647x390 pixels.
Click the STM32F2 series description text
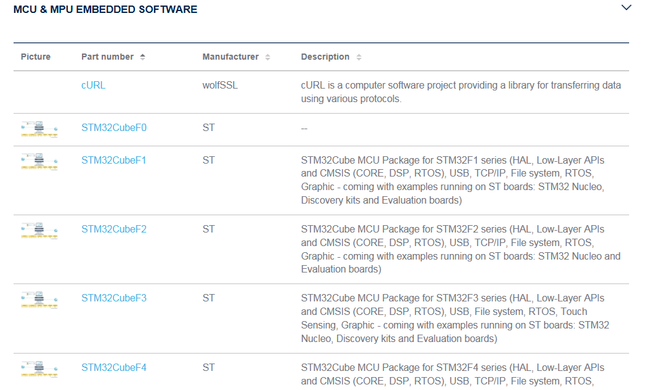461,249
